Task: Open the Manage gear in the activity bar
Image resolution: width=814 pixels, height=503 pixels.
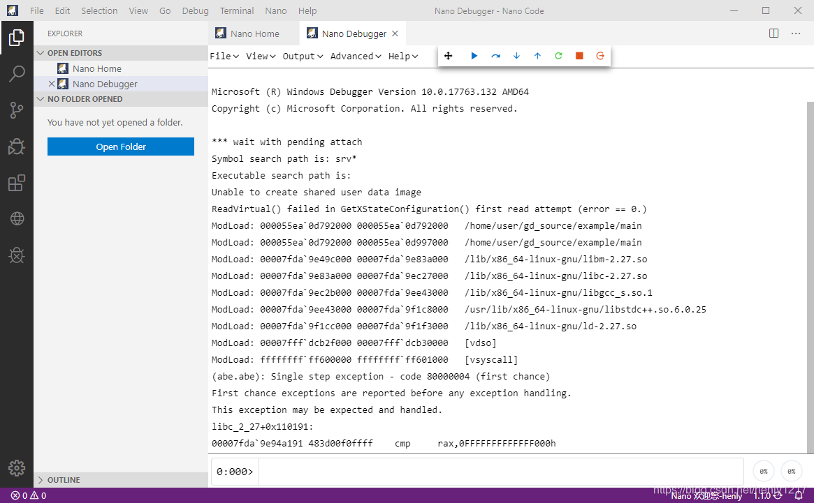Action: (17, 468)
